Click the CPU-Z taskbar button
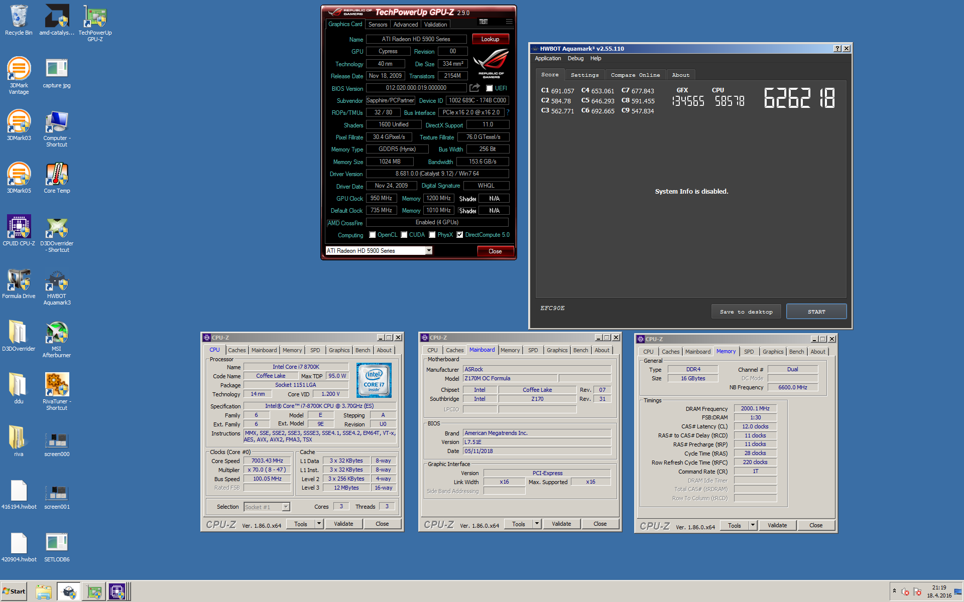Viewport: 964px width, 602px height. 117,591
